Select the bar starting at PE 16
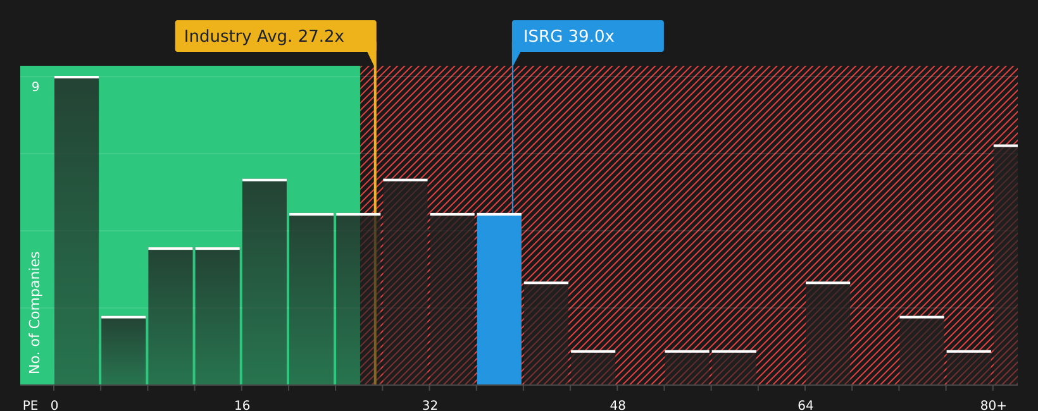Screen dimensions: 1038x411 pos(265,282)
